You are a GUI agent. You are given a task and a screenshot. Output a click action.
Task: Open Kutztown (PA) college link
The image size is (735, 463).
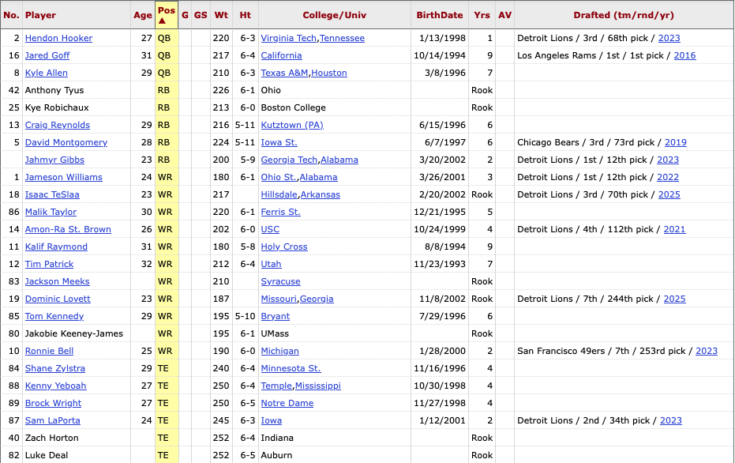tap(292, 125)
